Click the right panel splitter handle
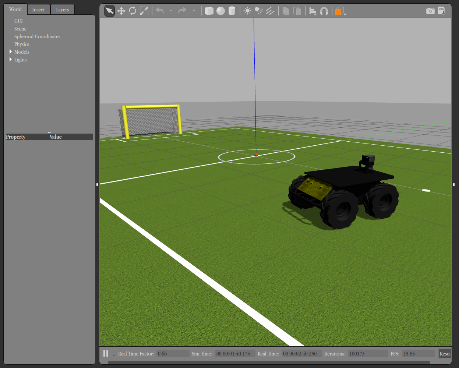 (x=454, y=184)
